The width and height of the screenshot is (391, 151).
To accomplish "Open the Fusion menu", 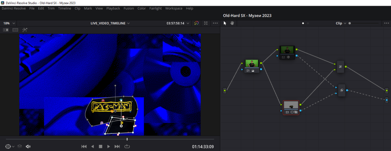I will click(129, 8).
